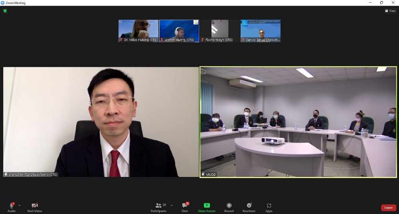Click the second thumbnail of man wearing headphones
This screenshot has height=214, width=399.
coord(179,31)
